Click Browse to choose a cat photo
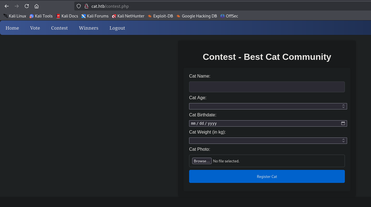This screenshot has height=207, width=371. [x=202, y=161]
